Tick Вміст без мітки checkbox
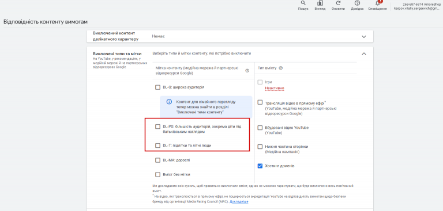The image size is (443, 211). [x=157, y=174]
